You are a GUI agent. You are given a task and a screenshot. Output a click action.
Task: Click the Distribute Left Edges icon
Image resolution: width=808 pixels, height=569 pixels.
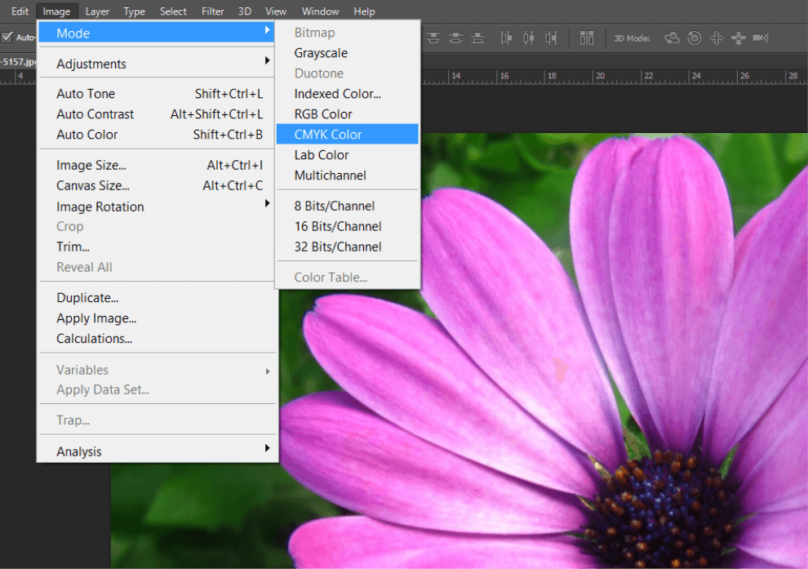[507, 38]
